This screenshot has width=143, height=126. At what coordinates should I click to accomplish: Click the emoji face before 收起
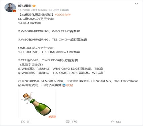pos(63,85)
